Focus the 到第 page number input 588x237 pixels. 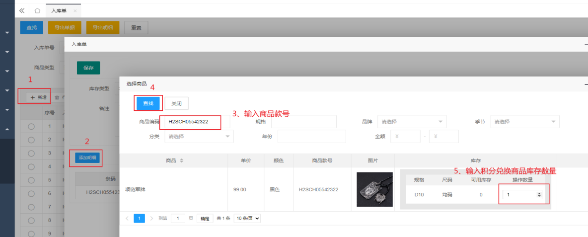(x=178, y=218)
